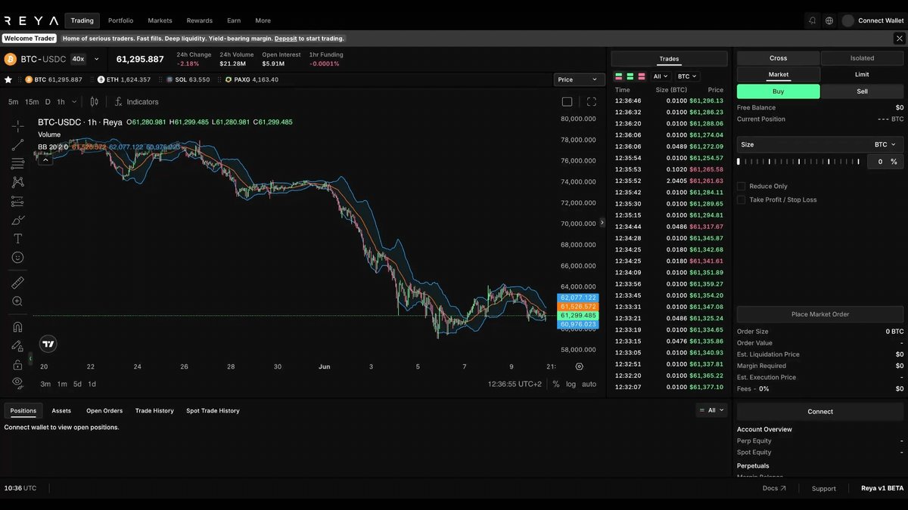Viewport: 908px width, 510px height.
Task: Open the More menu
Action: pyautogui.click(x=263, y=20)
